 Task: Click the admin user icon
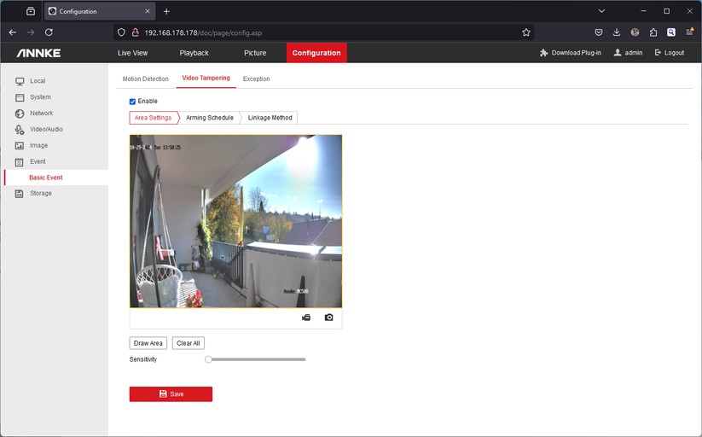(x=618, y=53)
